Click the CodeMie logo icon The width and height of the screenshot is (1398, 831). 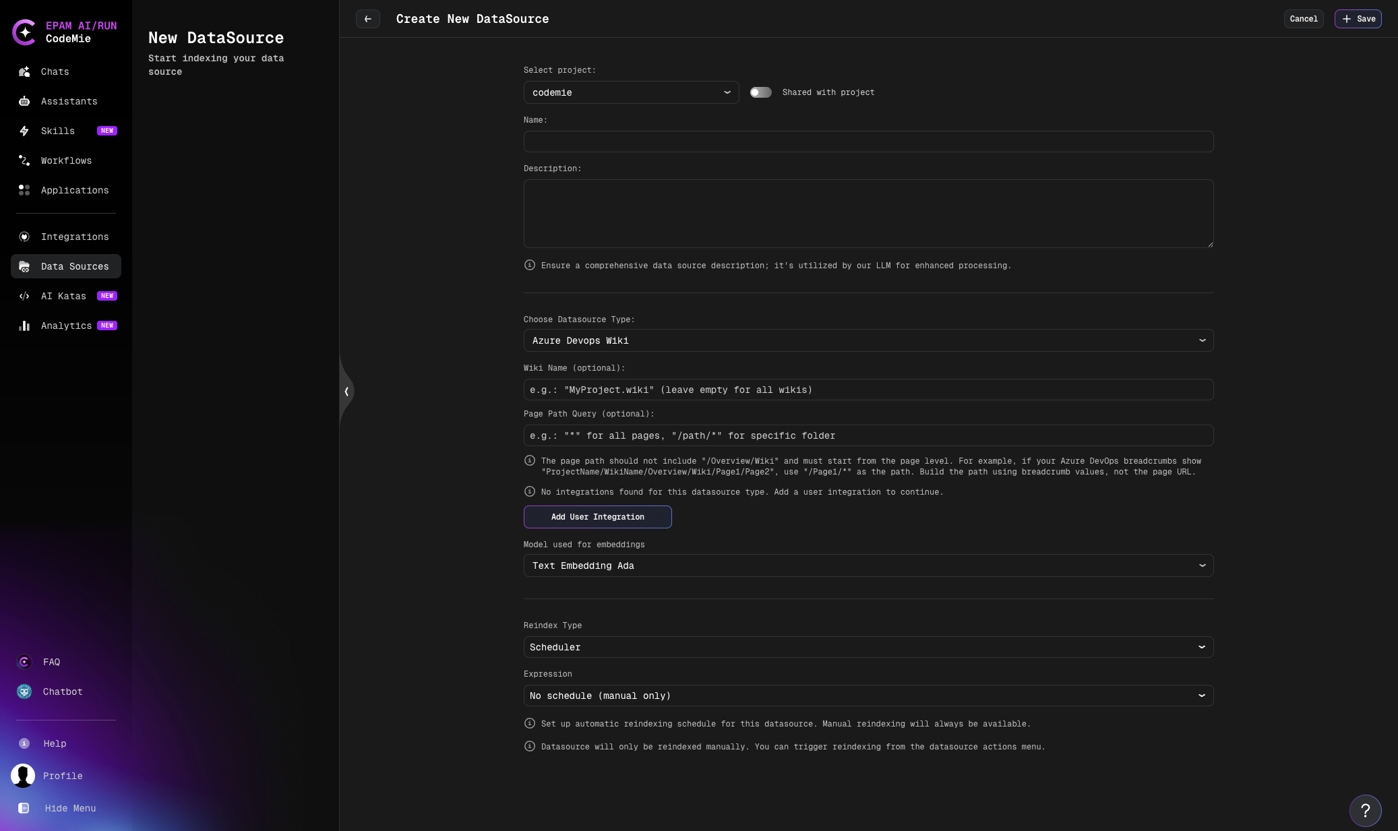click(x=24, y=32)
